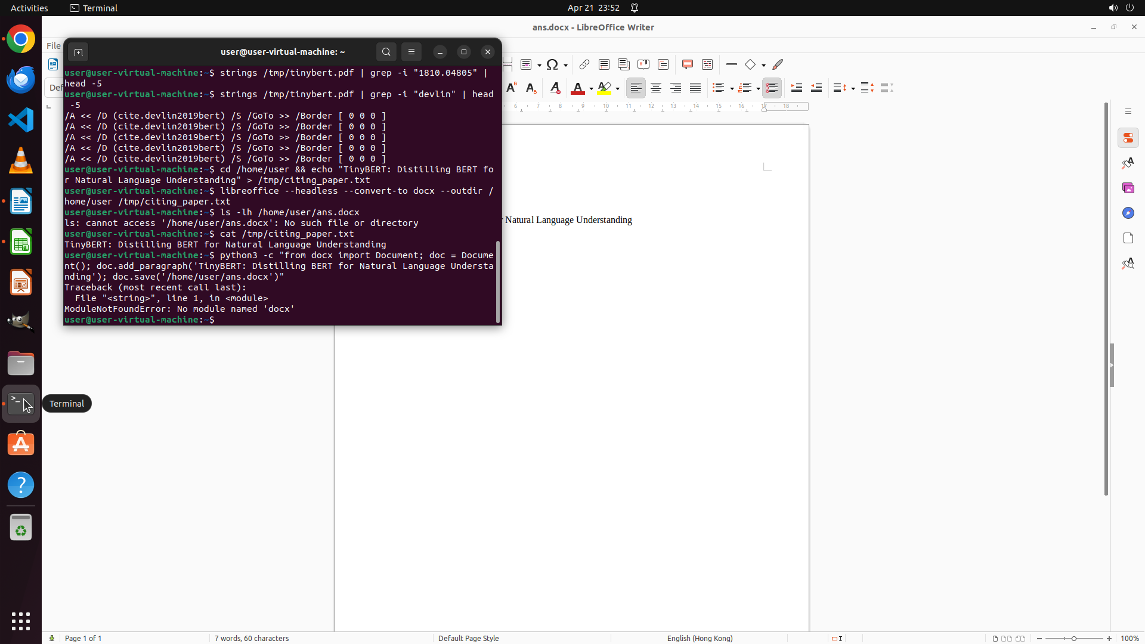Toggle Align Left paragraph alignment
The image size is (1145, 644).
point(636,88)
